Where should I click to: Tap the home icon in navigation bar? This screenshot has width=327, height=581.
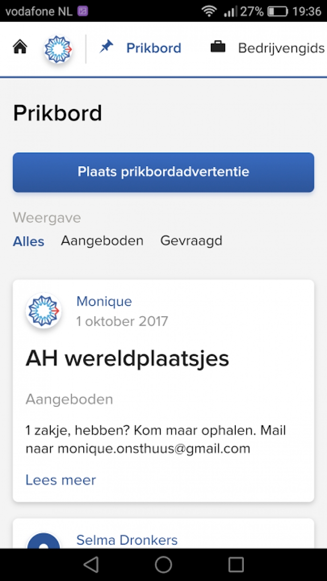20,47
